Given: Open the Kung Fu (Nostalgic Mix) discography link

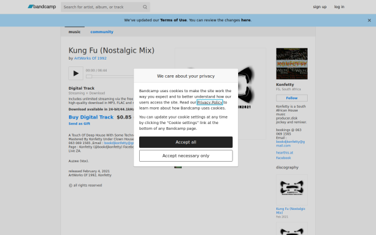Looking at the screenshot, I should [x=290, y=211].
